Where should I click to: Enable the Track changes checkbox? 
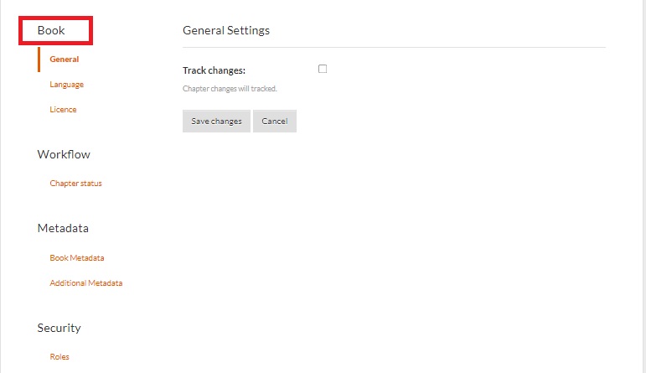(x=323, y=70)
